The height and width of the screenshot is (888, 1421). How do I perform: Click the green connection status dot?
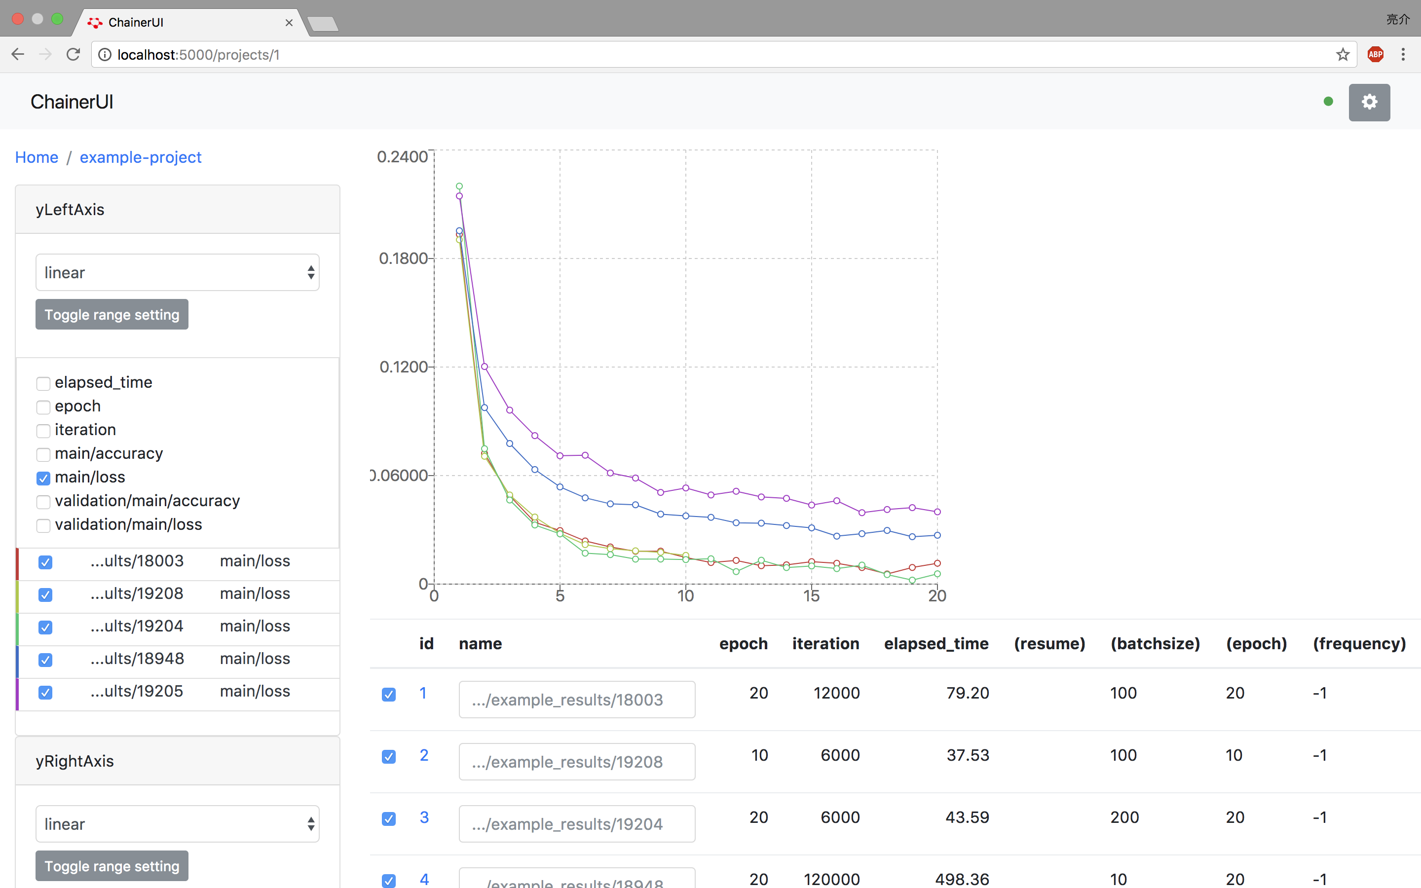[1328, 102]
